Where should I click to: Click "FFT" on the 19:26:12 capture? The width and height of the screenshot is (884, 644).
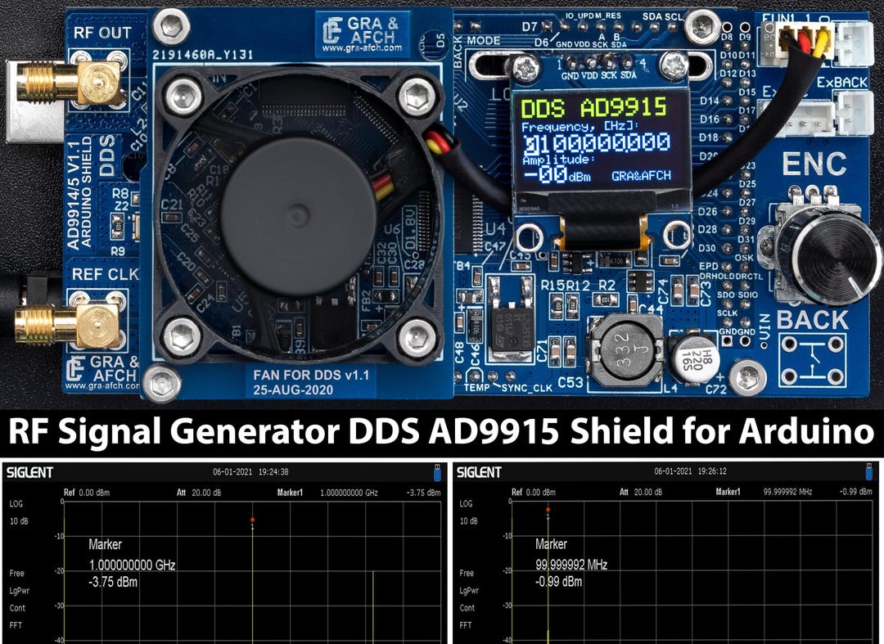coord(466,625)
